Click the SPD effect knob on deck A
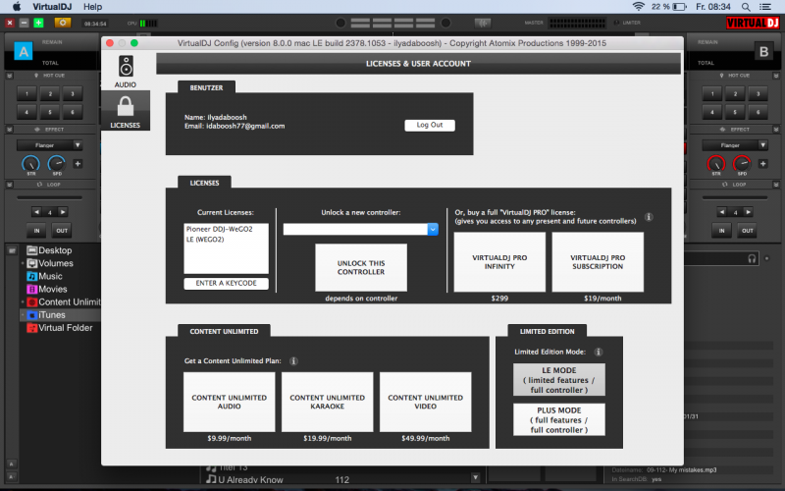Viewport: 785px width, 491px height. click(57, 163)
